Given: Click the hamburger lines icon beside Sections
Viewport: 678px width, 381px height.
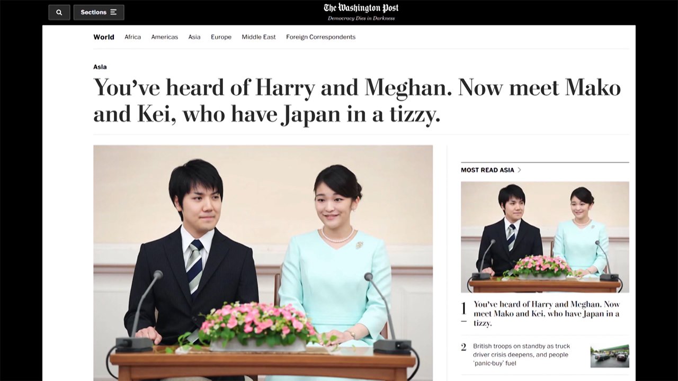Looking at the screenshot, I should 113,12.
